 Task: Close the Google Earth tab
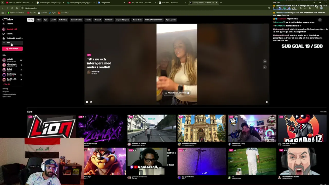[125, 3]
